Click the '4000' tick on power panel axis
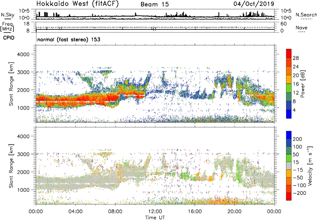 coord(23,54)
